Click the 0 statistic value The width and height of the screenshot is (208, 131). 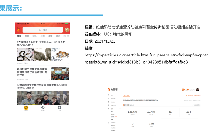[x=132, y=124]
